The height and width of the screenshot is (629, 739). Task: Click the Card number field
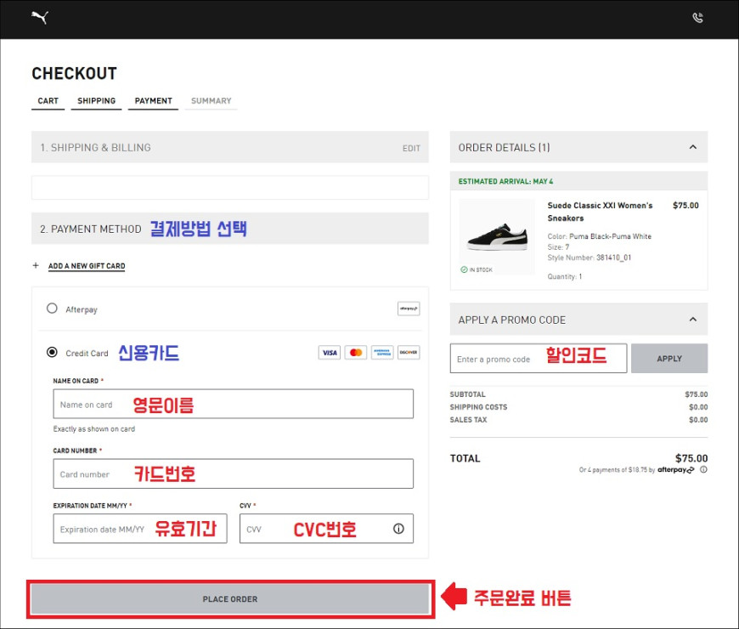234,473
